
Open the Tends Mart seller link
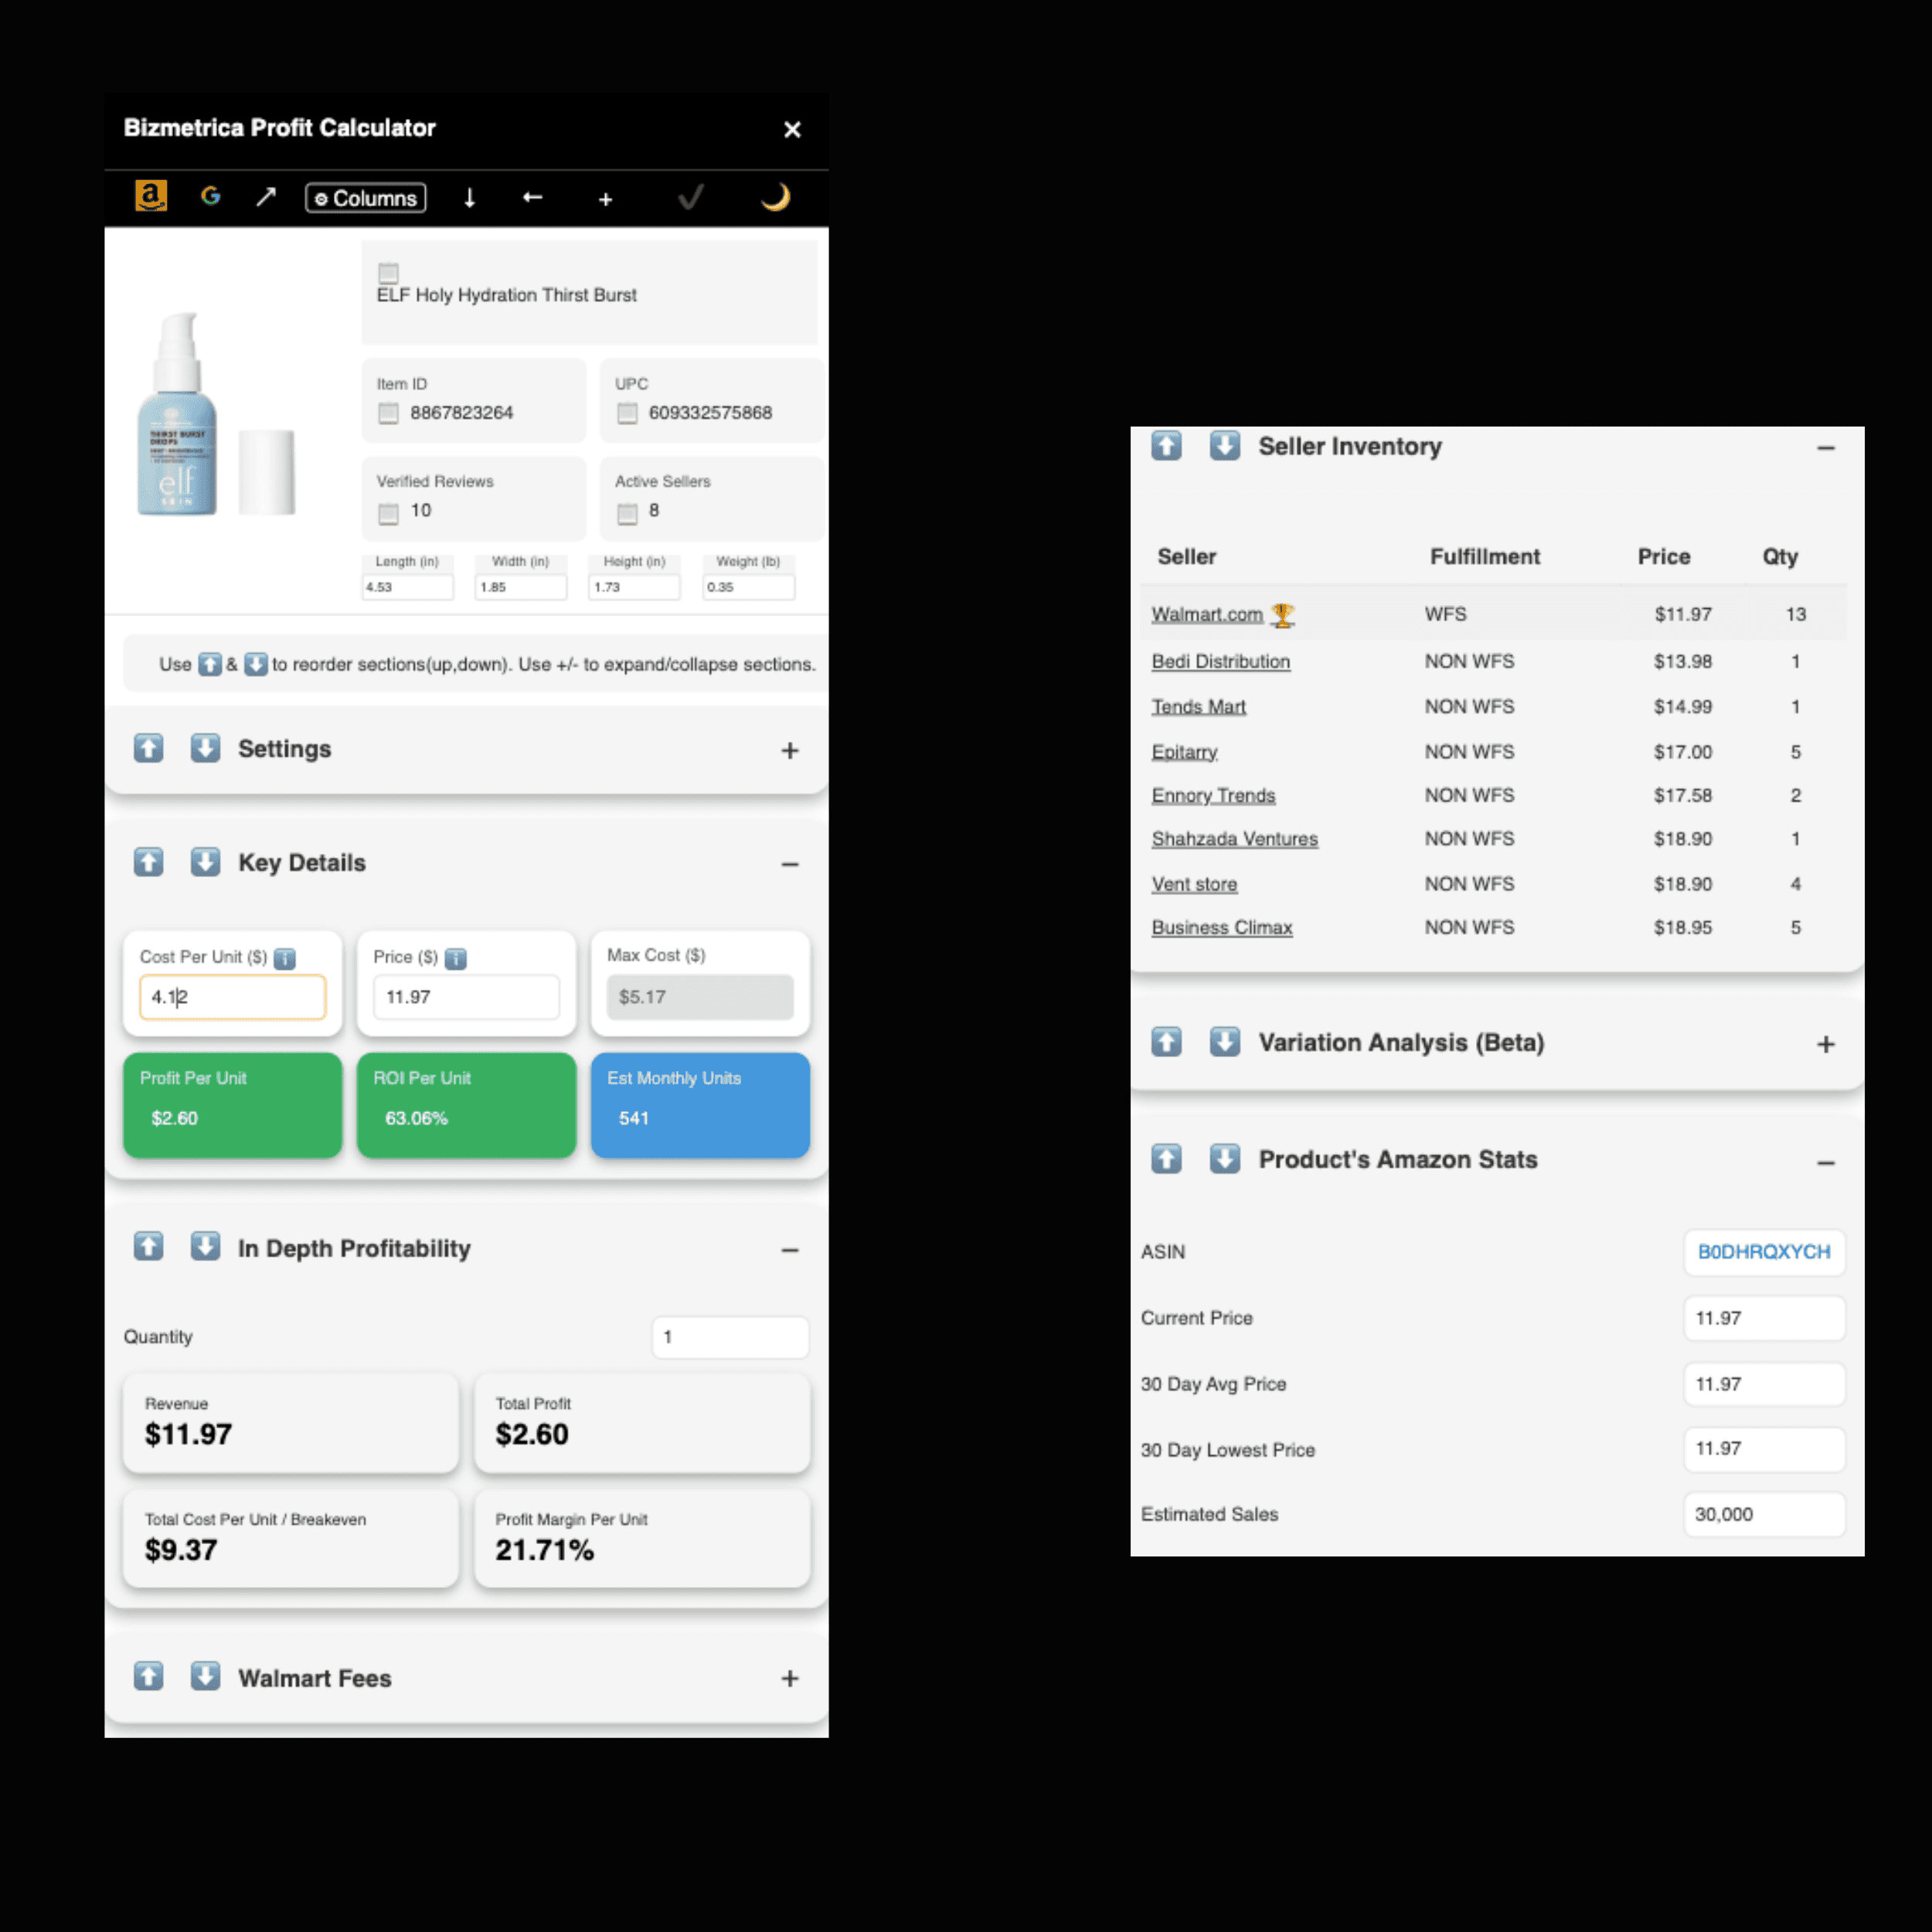point(1198,707)
